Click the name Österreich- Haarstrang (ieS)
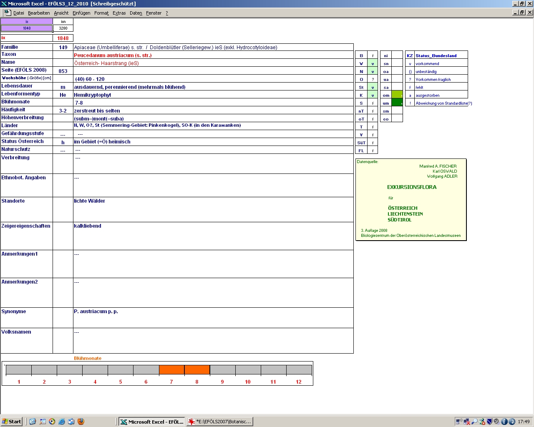Image resolution: width=534 pixels, height=427 pixels. (x=106, y=63)
